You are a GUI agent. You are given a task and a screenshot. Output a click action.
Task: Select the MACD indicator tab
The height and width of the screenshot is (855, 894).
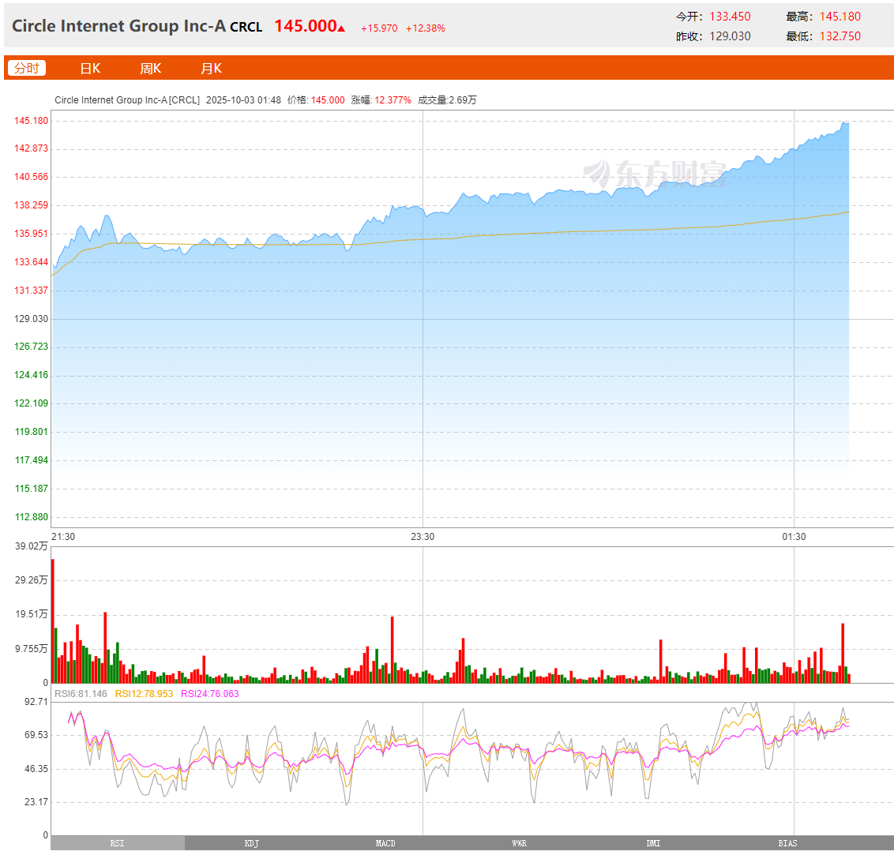coord(385,843)
